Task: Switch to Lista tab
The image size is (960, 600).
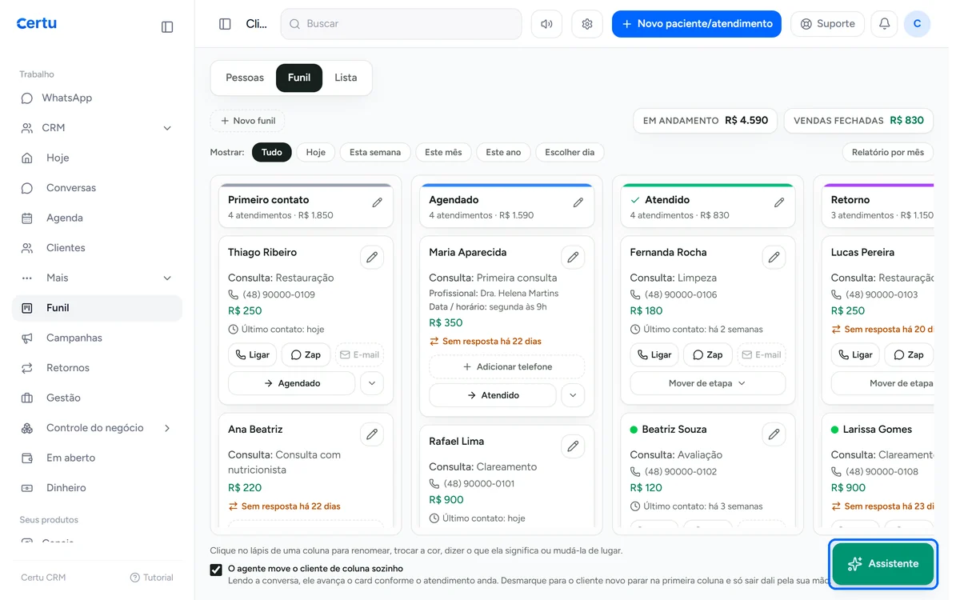Action: (346, 78)
